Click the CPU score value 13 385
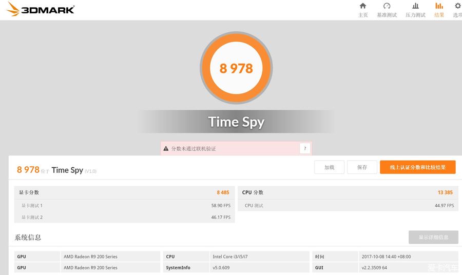 tap(445, 192)
